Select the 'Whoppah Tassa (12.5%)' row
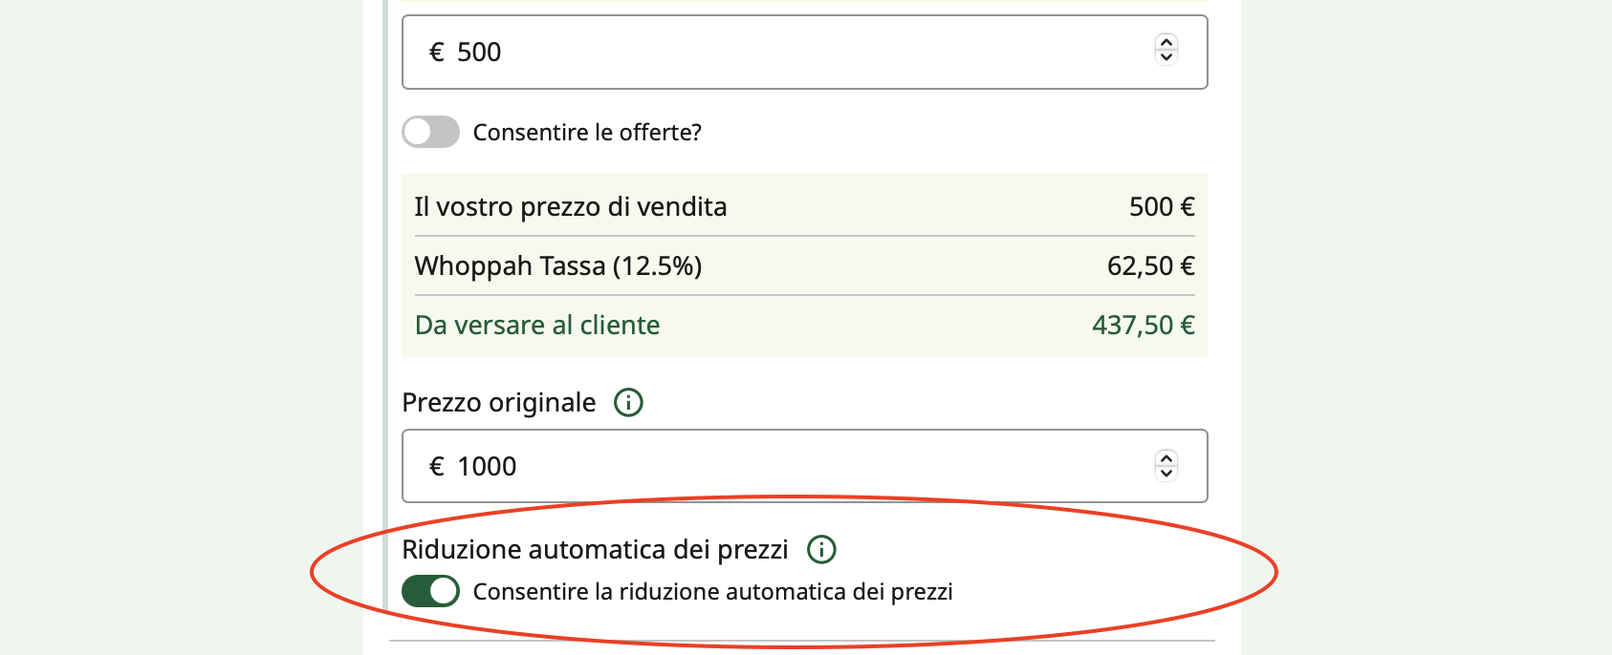The image size is (1612, 655). [x=805, y=265]
